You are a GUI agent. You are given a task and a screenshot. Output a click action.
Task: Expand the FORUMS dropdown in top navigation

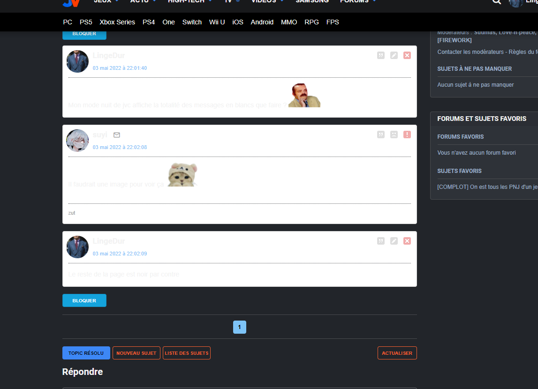pos(358,1)
